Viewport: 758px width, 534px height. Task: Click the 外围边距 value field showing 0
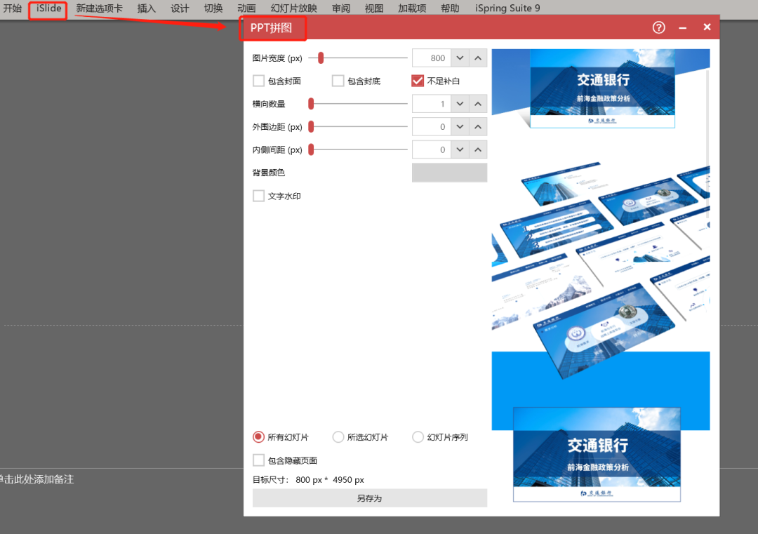[431, 126]
